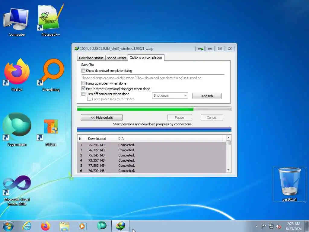Select the yes101a4 recycle bin icon
309x232 pixels.
289,185
